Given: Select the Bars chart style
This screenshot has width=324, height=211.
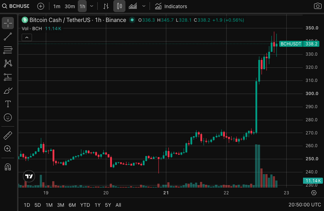Looking at the screenshot, I should click(106, 6).
